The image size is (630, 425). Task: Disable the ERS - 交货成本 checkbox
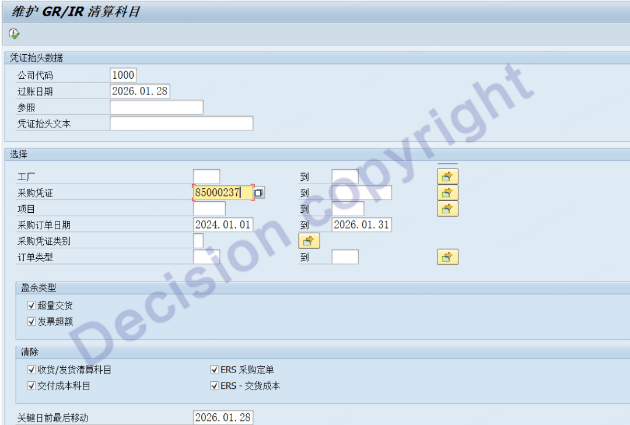click(214, 385)
